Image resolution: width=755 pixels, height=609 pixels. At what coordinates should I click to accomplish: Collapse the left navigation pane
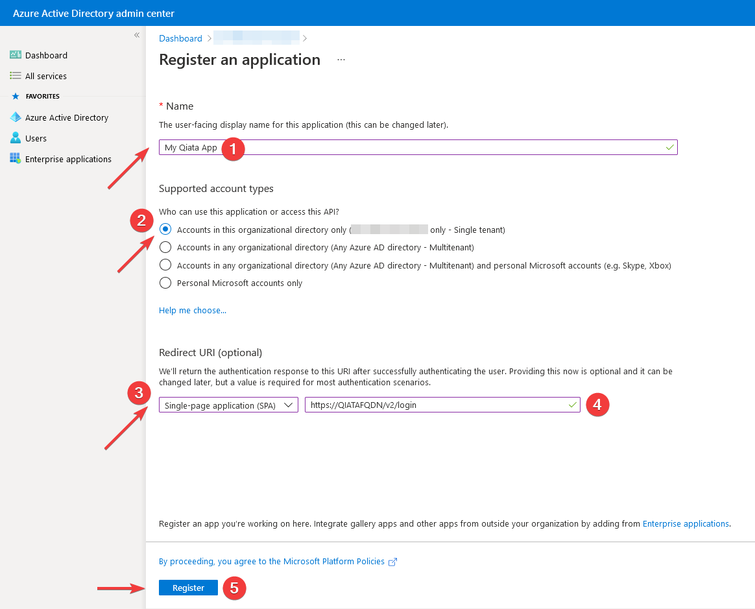tap(136, 35)
